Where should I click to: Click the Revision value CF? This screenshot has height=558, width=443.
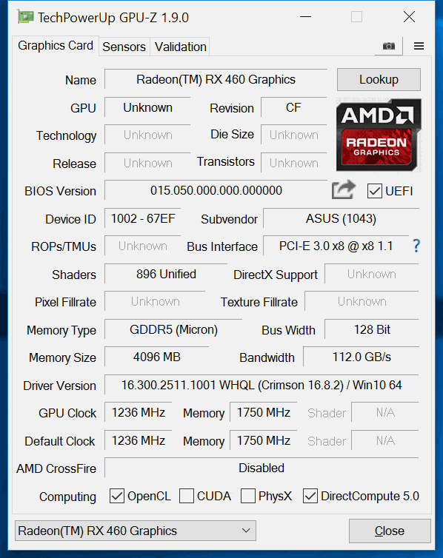coord(294,107)
